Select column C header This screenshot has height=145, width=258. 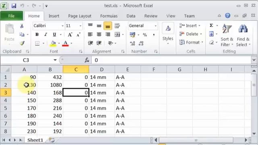point(76,69)
